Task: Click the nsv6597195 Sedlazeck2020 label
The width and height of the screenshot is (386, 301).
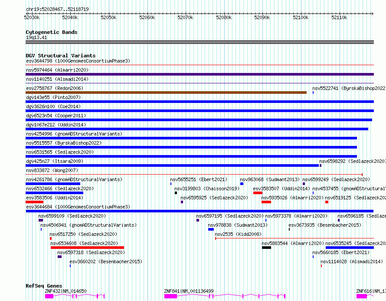Action: pyautogui.click(x=230, y=216)
